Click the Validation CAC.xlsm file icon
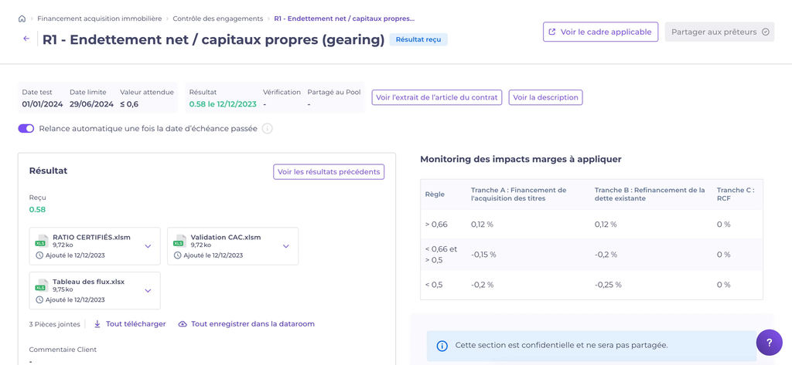Screen dimensions: 792x365 (x=179, y=242)
